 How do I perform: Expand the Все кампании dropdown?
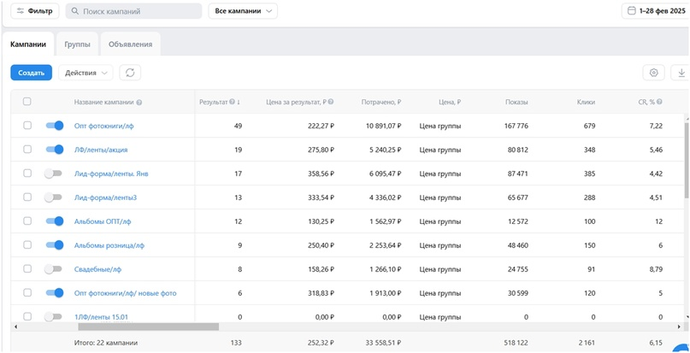point(243,12)
